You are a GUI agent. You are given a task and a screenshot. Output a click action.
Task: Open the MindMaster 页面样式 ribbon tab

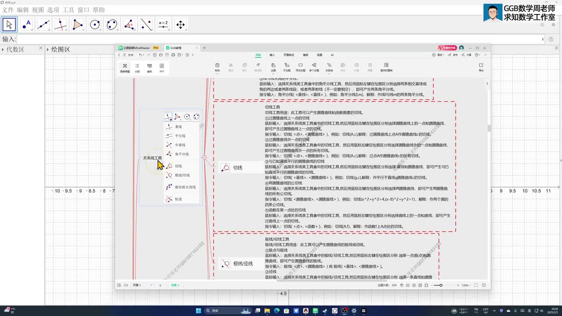[x=289, y=55]
